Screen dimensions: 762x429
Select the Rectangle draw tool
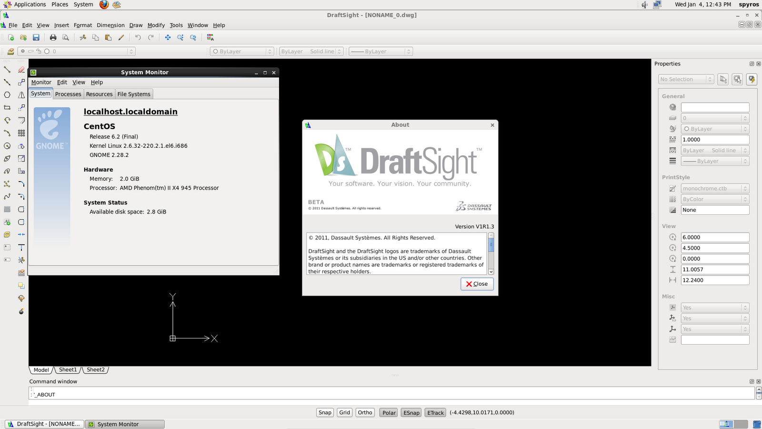pos(7,108)
